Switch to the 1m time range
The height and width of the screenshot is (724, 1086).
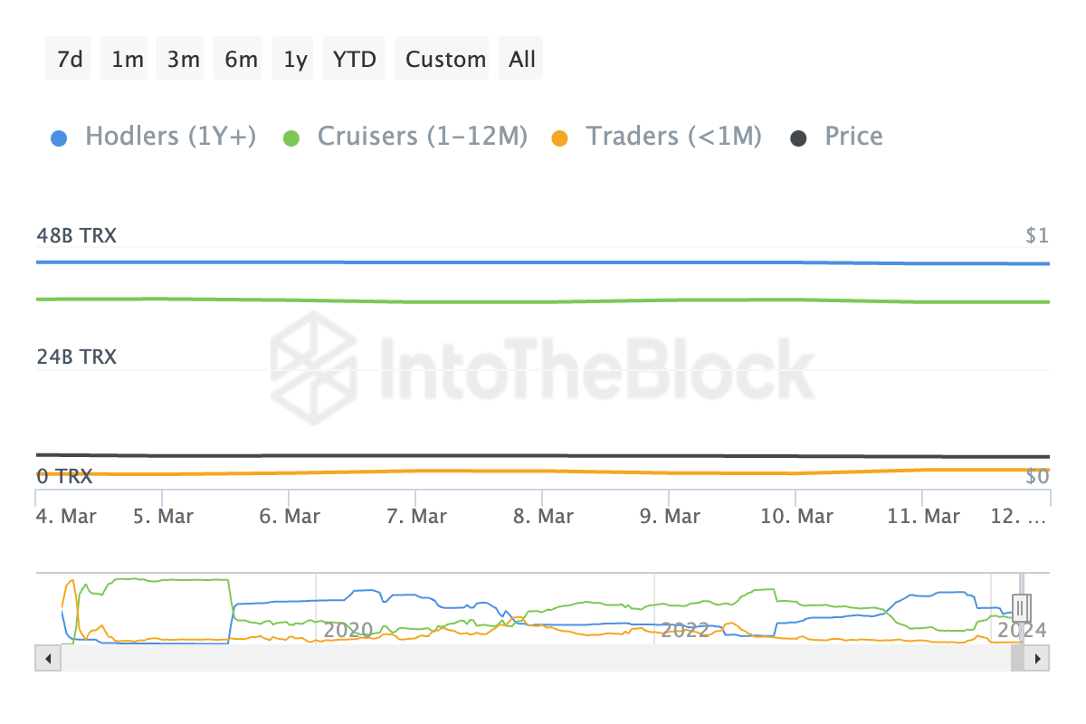point(128,60)
